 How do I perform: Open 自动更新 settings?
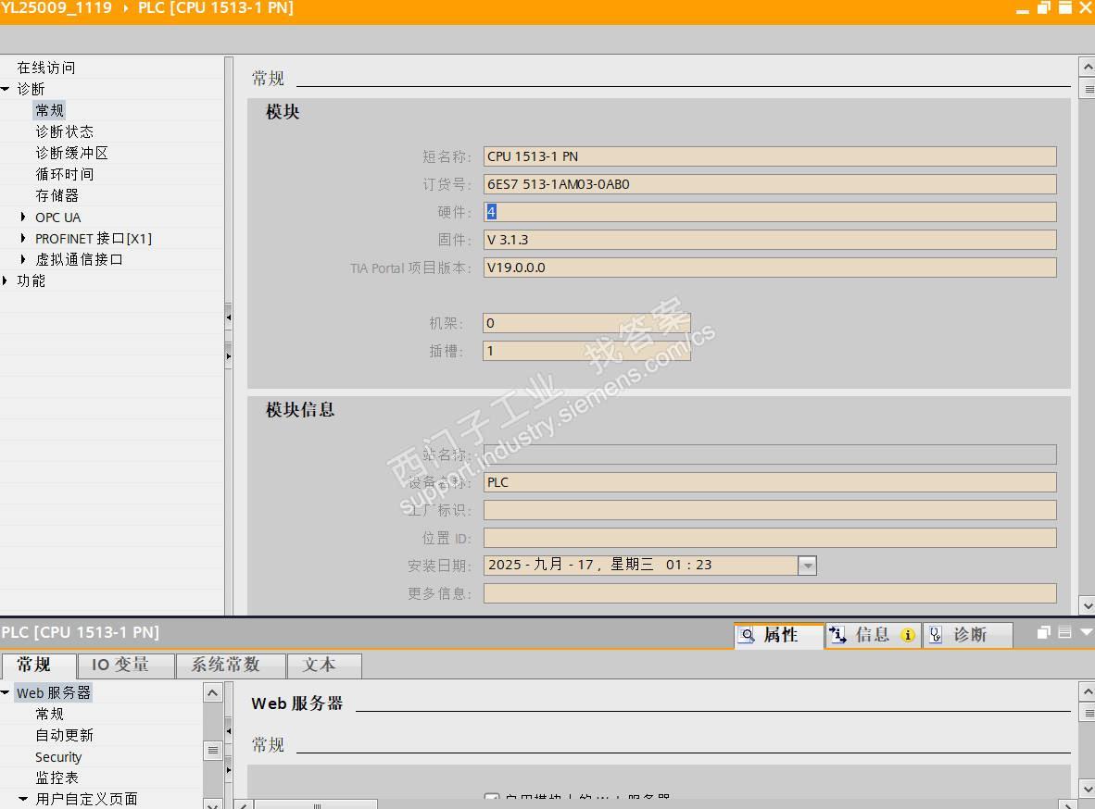pos(64,735)
